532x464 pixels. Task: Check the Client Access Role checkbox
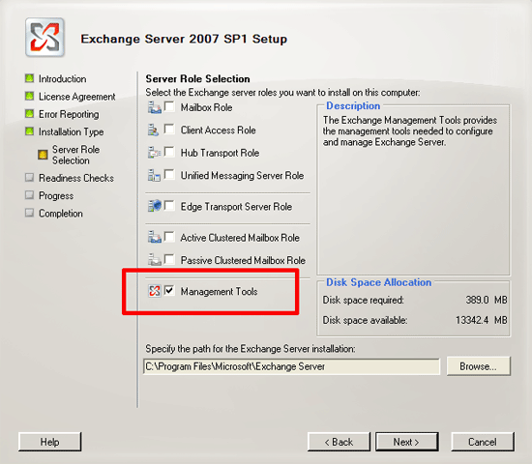point(169,130)
